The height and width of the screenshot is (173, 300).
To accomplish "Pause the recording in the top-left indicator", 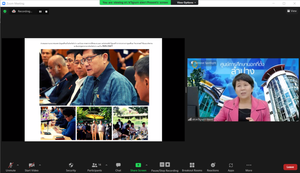I will (x=40, y=12).
